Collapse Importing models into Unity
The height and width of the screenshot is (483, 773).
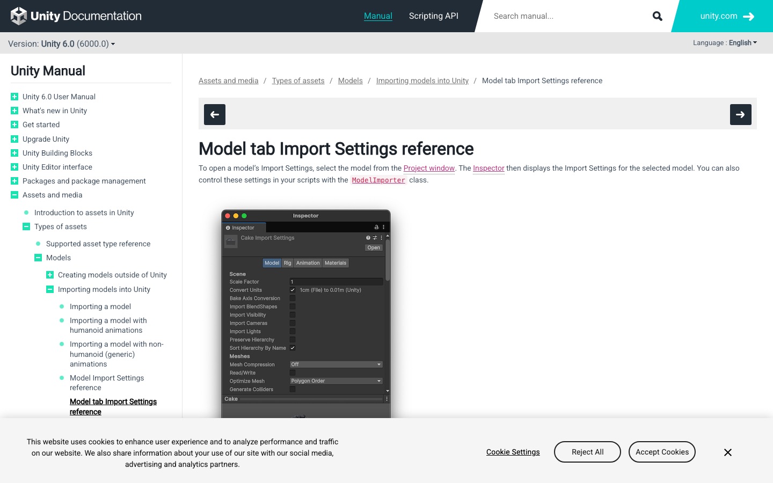click(50, 289)
